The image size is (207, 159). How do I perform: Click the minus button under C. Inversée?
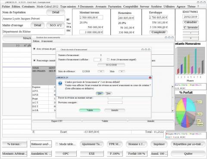(x=191, y=33)
